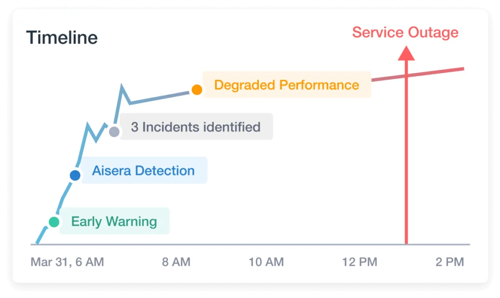Select the 8 AM axis label
Screen dimensions: 500x298
click(x=176, y=262)
